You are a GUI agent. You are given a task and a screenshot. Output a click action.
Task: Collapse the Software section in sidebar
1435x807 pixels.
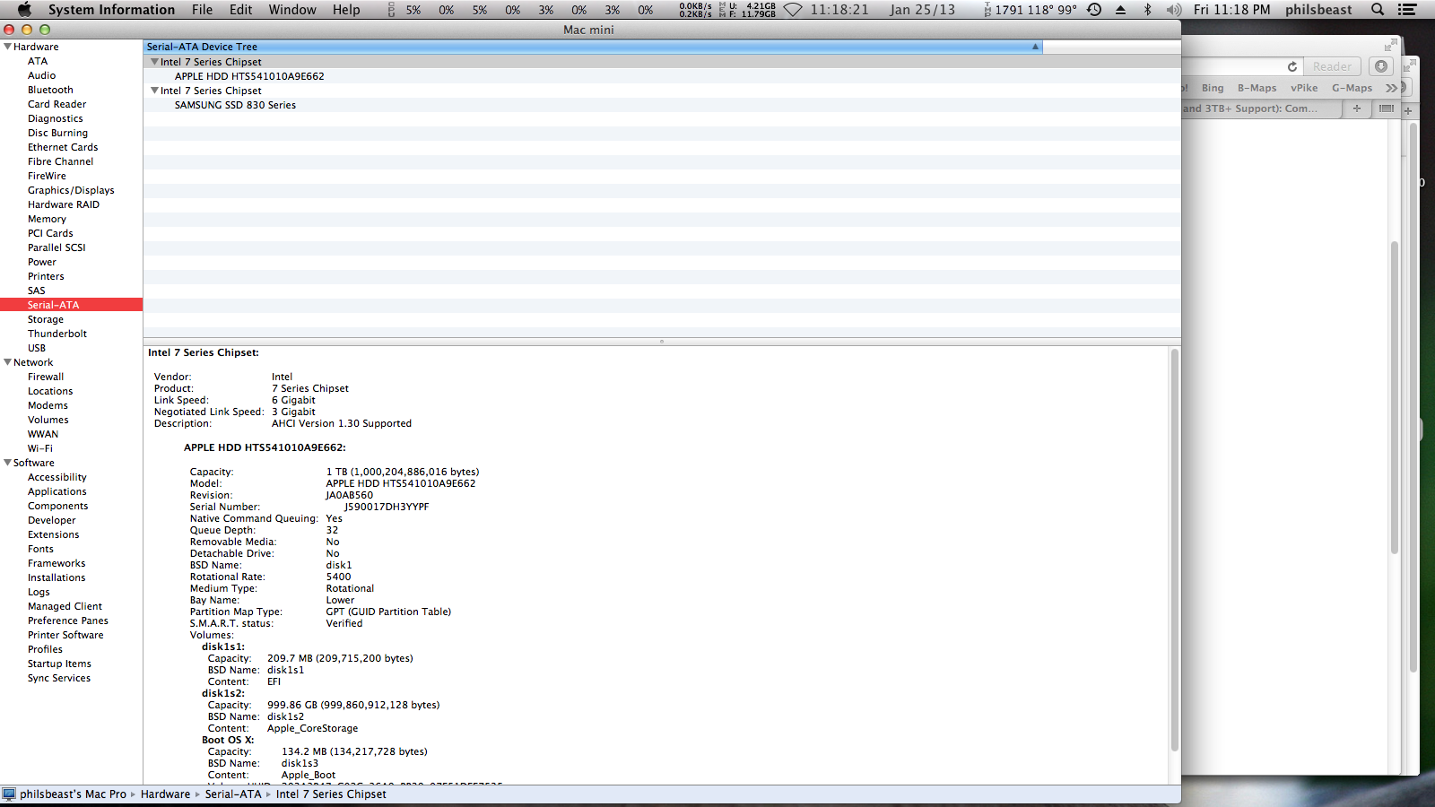click(x=8, y=463)
